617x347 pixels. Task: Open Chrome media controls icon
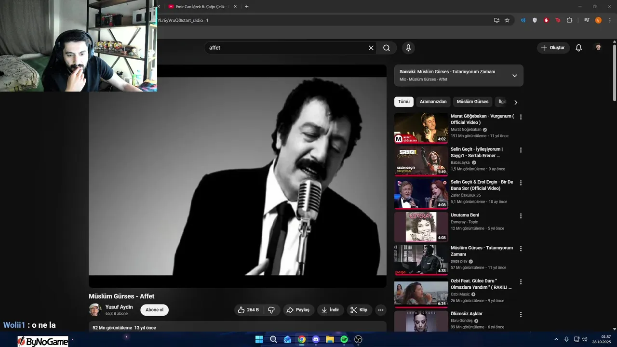pos(587,20)
